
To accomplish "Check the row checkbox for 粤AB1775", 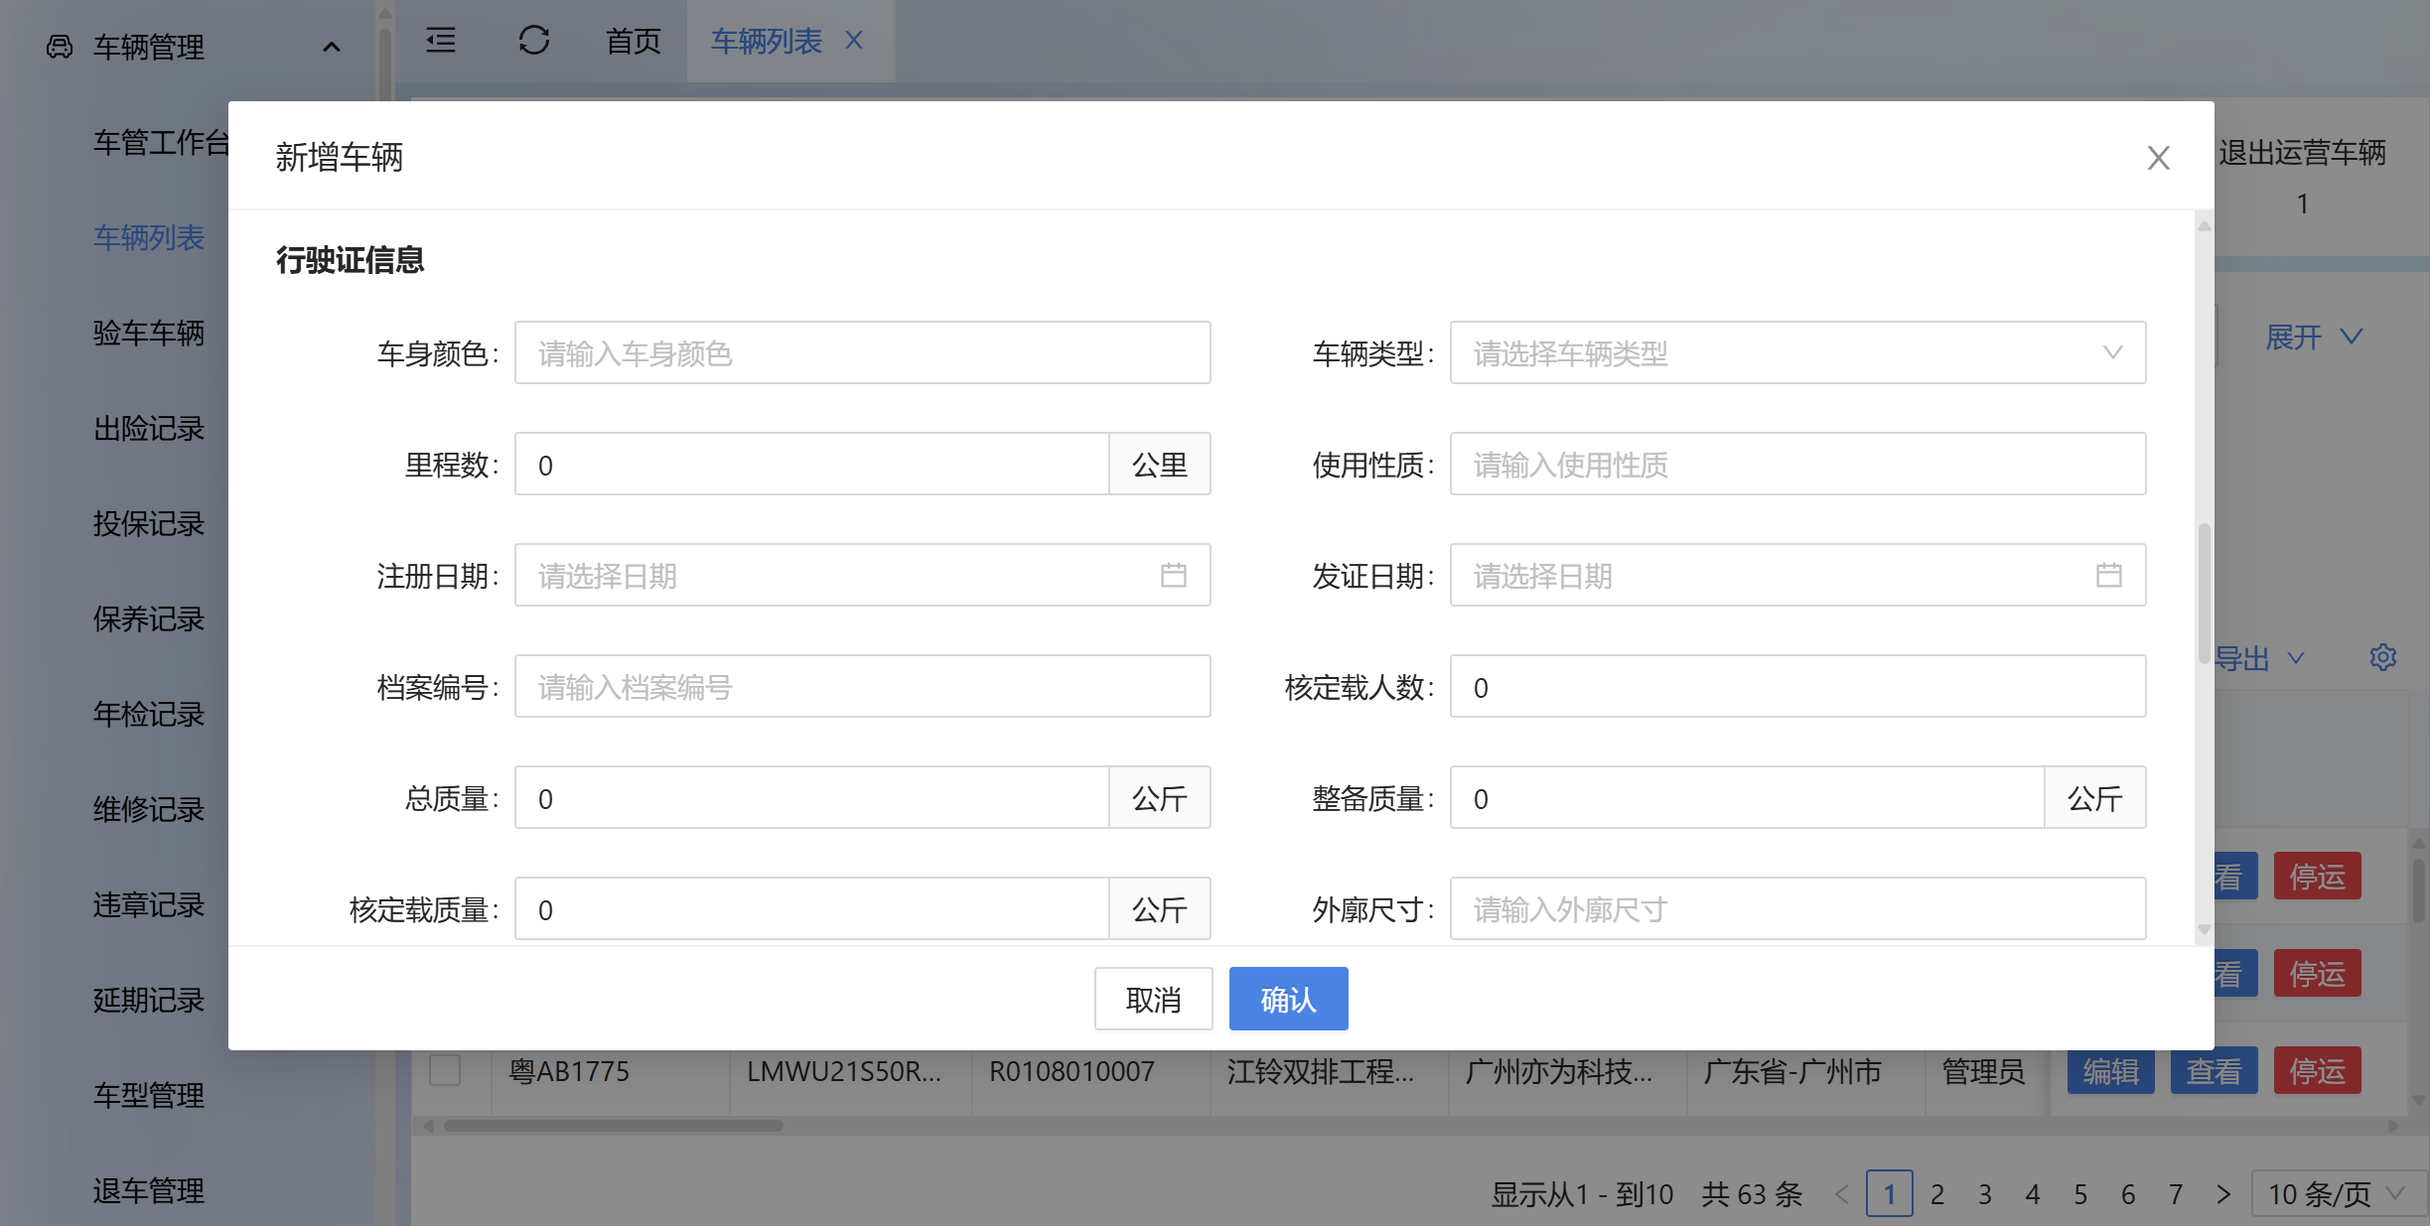I will 444,1071.
